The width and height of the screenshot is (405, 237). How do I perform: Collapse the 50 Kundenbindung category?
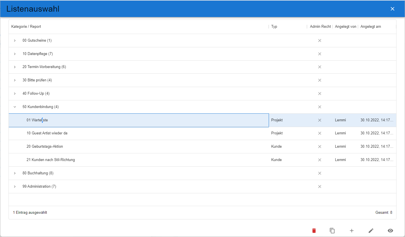pyautogui.click(x=15, y=107)
